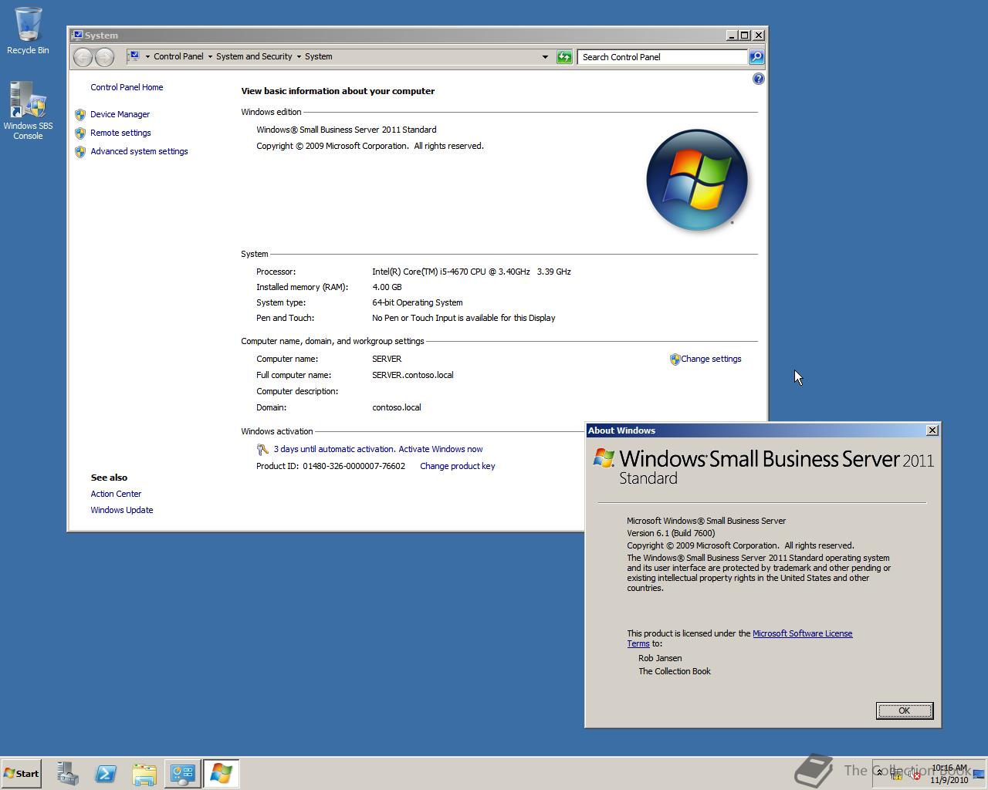Image resolution: width=988 pixels, height=790 pixels.
Task: Click the Search Control Panel field
Action: point(662,56)
